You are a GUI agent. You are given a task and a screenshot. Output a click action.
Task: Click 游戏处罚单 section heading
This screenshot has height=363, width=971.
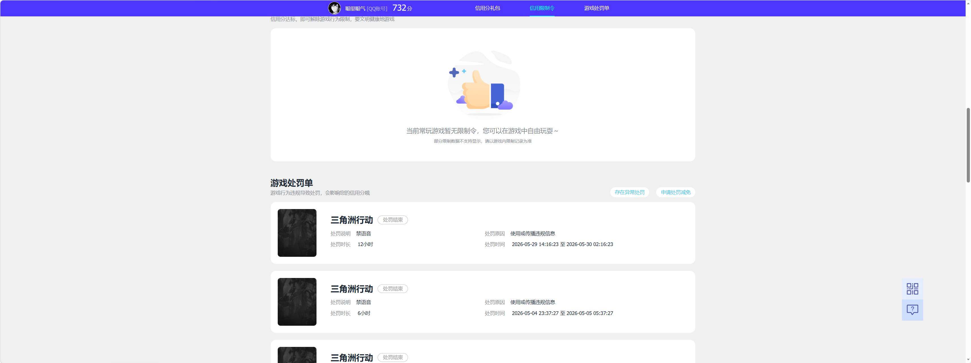coord(291,183)
